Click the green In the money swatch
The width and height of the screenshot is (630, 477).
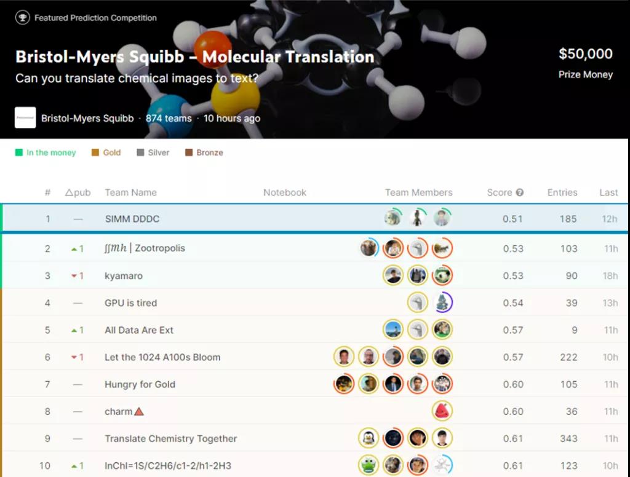pyautogui.click(x=19, y=152)
